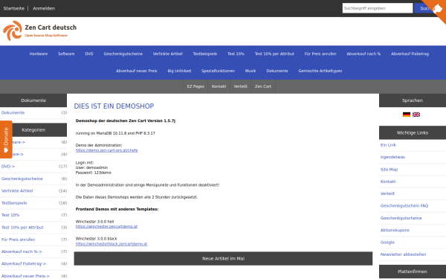
Task: Open the Kontakt tab in grey bar
Action: click(x=219, y=86)
